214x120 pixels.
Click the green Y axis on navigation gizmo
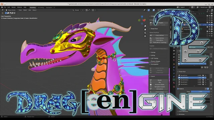139,20
